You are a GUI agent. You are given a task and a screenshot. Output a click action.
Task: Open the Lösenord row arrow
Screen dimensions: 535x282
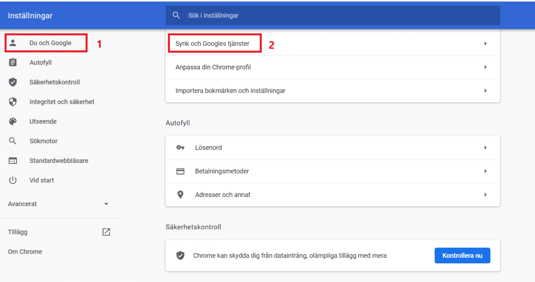(x=485, y=148)
